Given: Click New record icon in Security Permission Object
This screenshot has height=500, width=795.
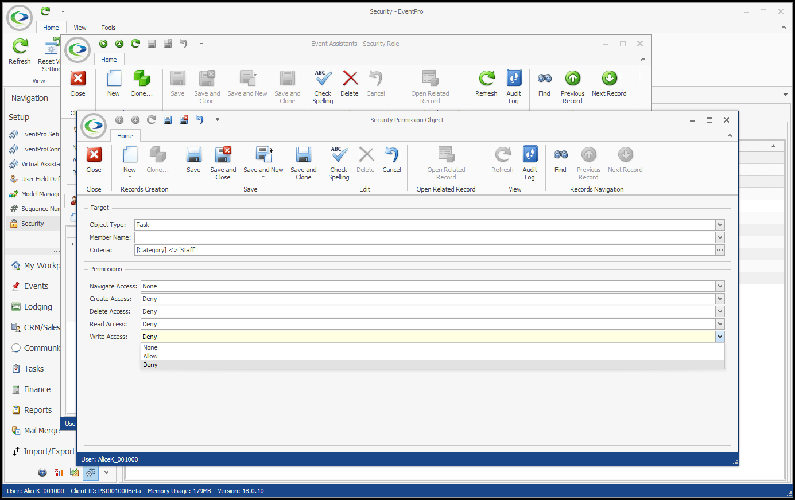Looking at the screenshot, I should [130, 155].
